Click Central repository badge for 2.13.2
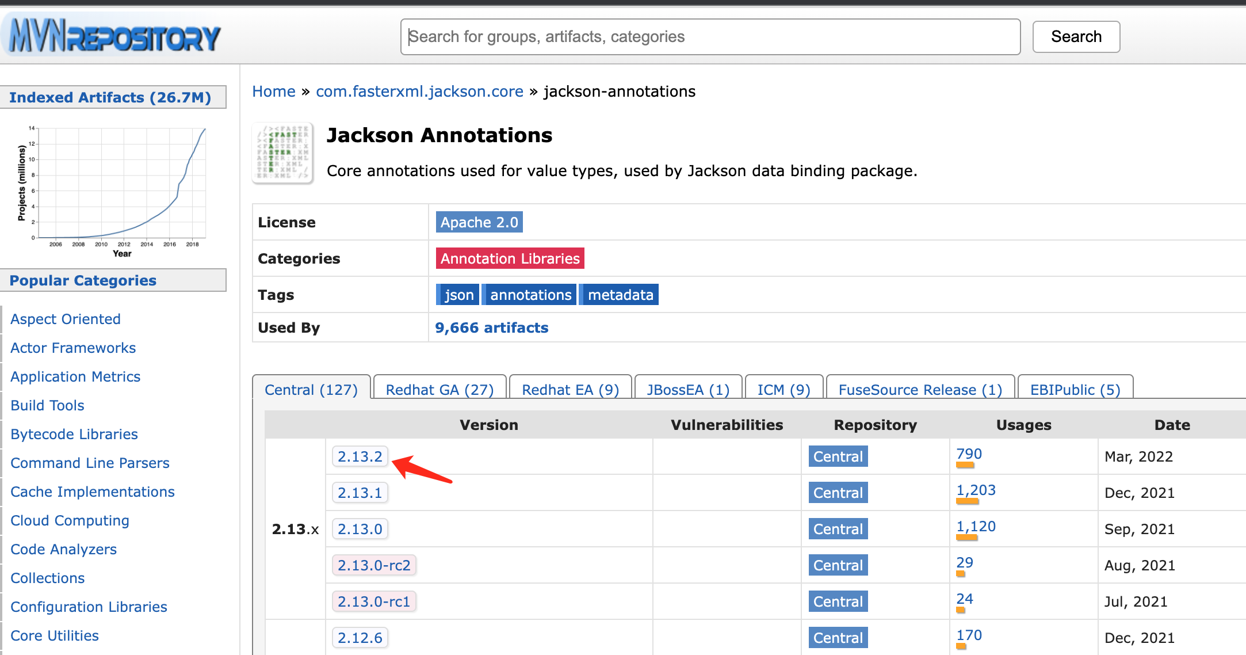The height and width of the screenshot is (655, 1246). pos(838,456)
